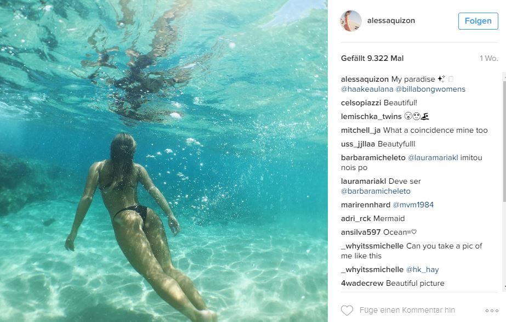Open alessaquizon's profile avatar

[x=351, y=21]
